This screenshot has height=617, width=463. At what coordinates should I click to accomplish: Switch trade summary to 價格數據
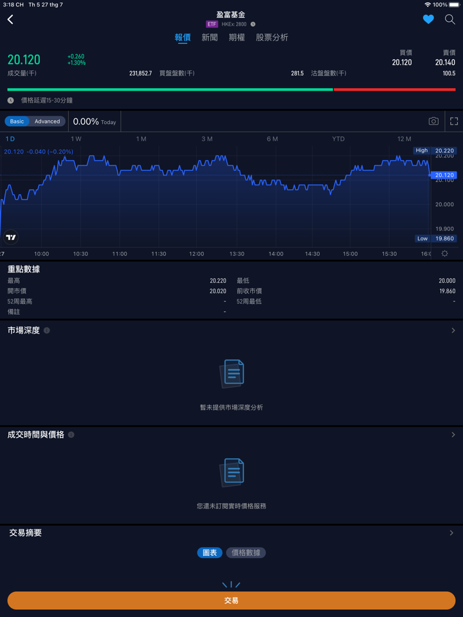(246, 553)
